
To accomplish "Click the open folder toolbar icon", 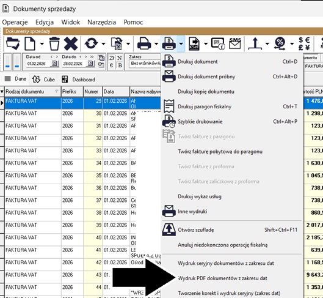I will (x=13, y=43).
